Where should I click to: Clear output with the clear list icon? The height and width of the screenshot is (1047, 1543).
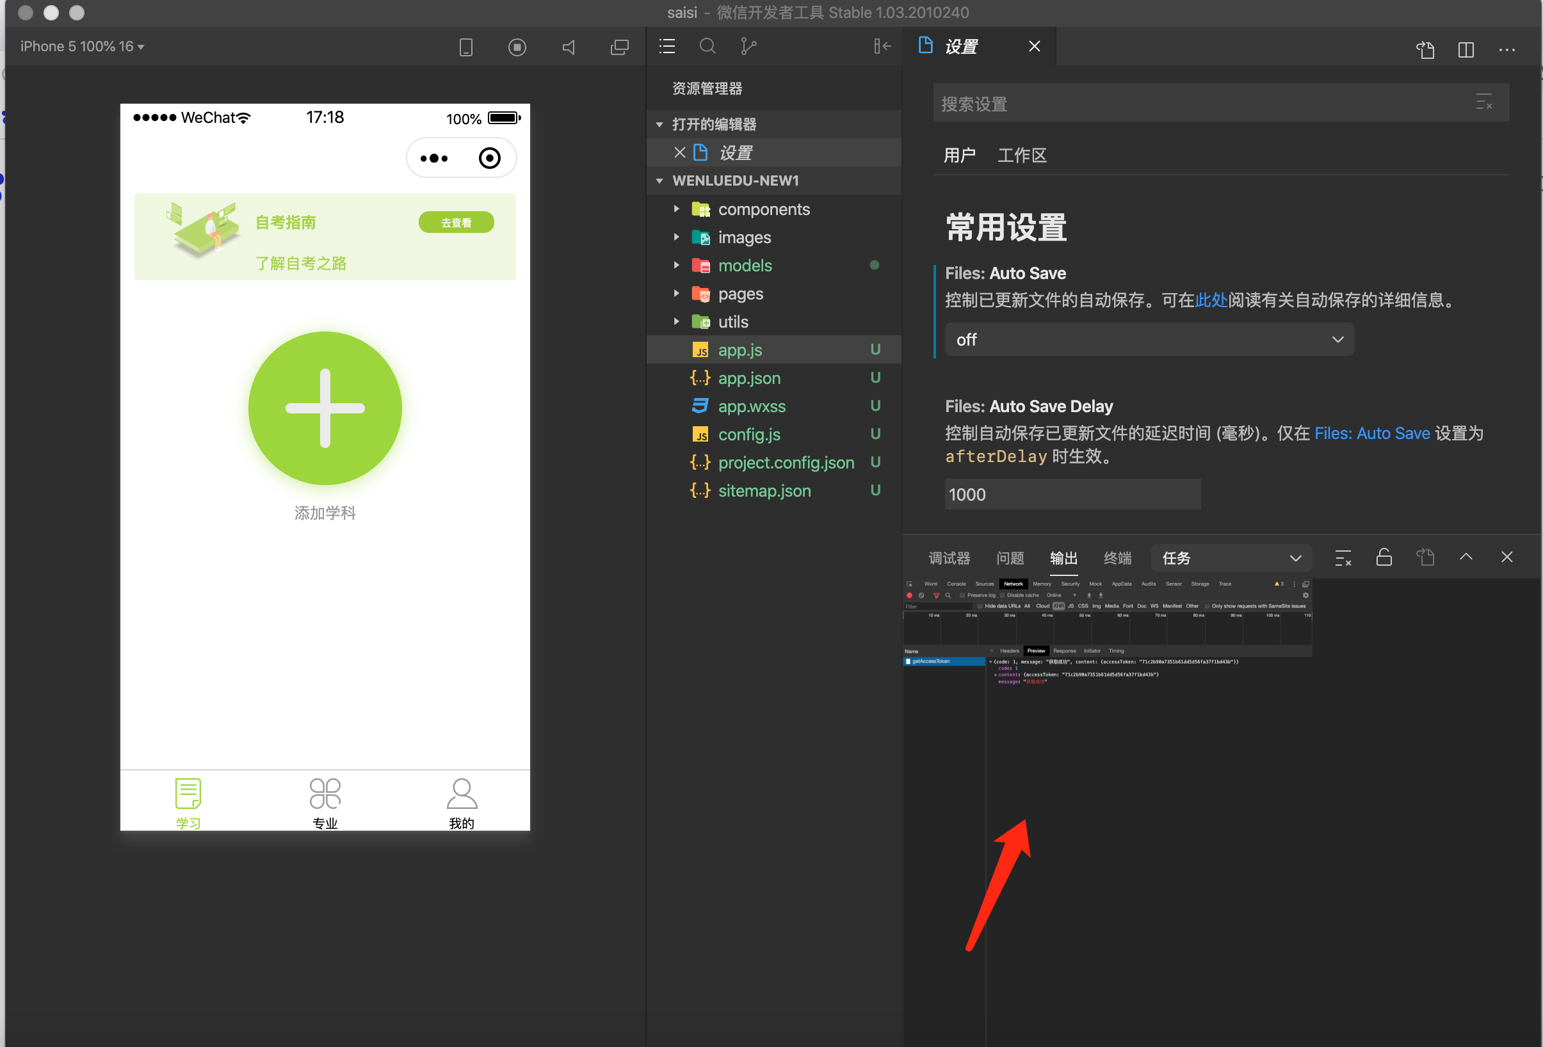[x=1343, y=558]
